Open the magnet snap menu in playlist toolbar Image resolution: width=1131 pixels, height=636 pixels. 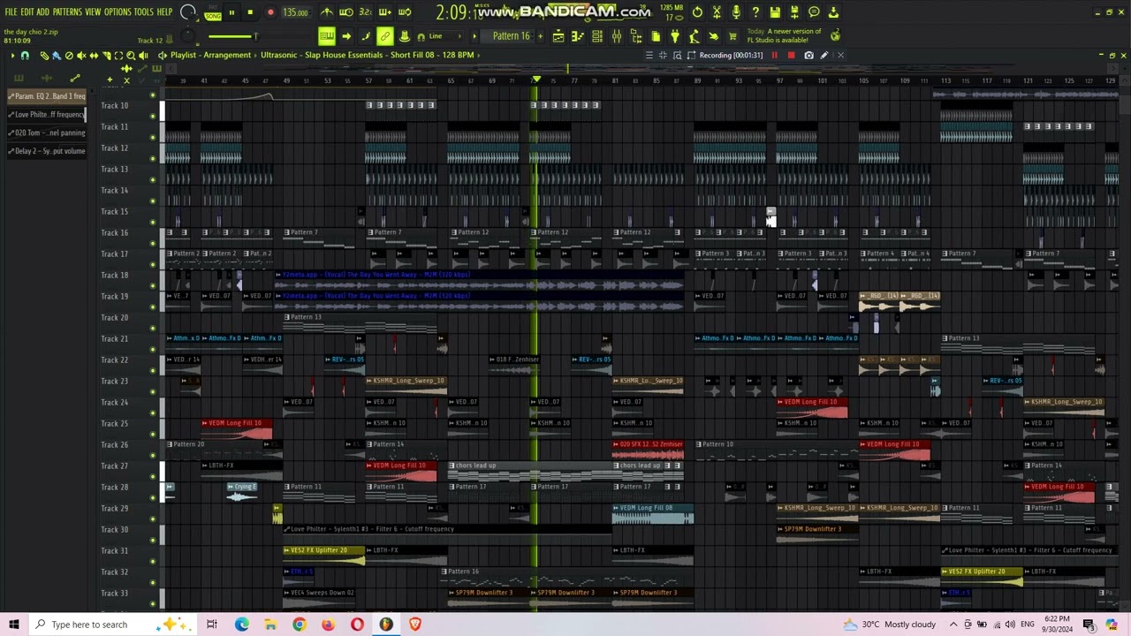[x=25, y=56]
